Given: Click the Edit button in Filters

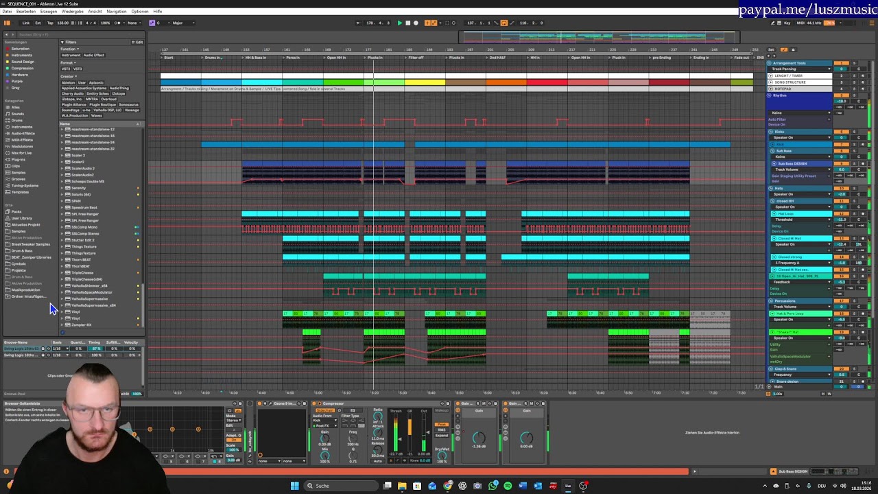Looking at the screenshot, I should click(x=138, y=42).
